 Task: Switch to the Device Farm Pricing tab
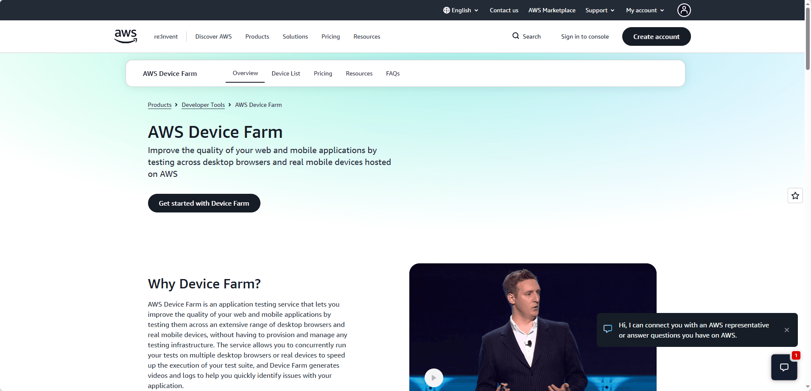323,73
